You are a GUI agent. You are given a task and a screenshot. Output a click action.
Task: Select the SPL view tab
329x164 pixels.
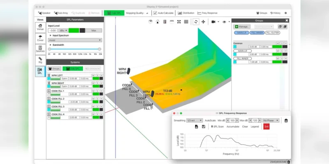click(40, 71)
